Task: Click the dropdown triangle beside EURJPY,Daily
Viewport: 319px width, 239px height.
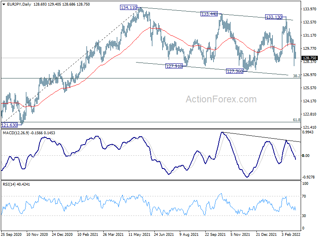Action: click(4, 4)
